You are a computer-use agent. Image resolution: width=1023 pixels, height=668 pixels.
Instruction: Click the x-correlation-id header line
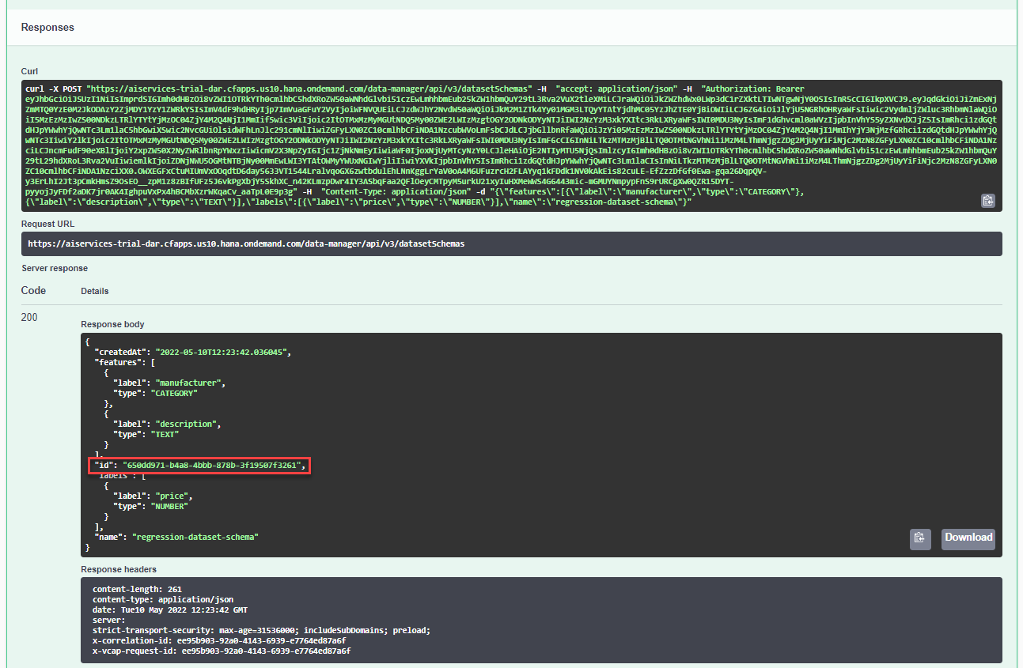(x=219, y=640)
